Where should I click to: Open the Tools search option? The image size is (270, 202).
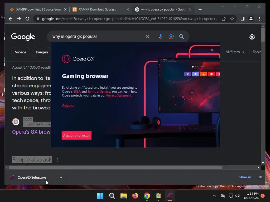point(257,52)
